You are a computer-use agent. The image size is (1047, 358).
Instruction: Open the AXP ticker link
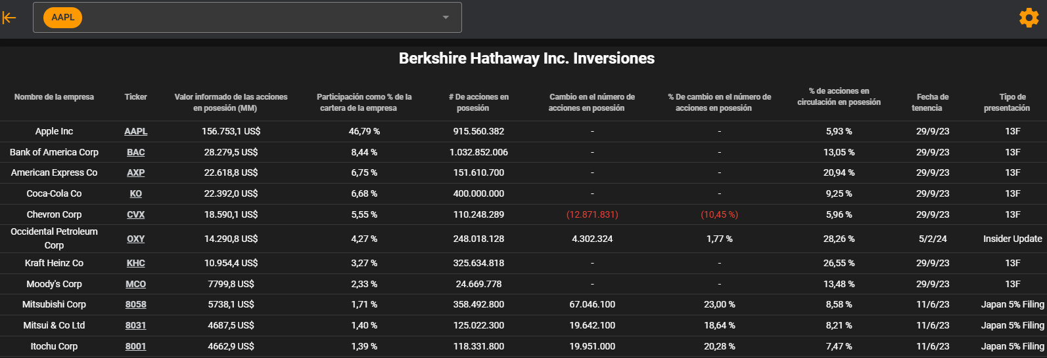[136, 172]
